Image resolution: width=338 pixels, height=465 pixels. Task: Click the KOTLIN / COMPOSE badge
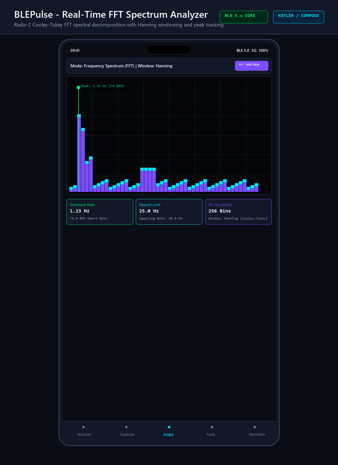(299, 17)
